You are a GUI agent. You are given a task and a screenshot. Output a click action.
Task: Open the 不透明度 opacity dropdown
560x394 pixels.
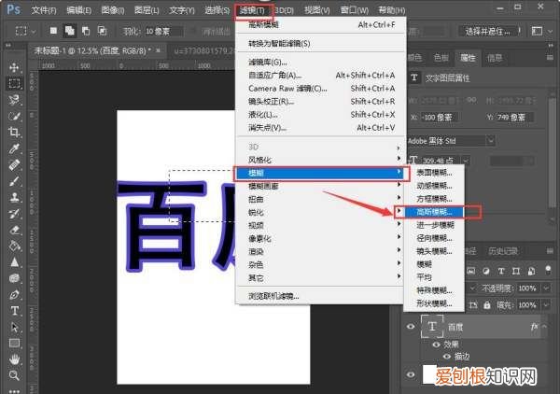tap(546, 288)
